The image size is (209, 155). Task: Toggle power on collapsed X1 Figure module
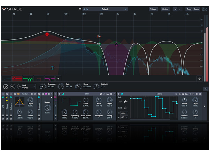coord(7,94)
